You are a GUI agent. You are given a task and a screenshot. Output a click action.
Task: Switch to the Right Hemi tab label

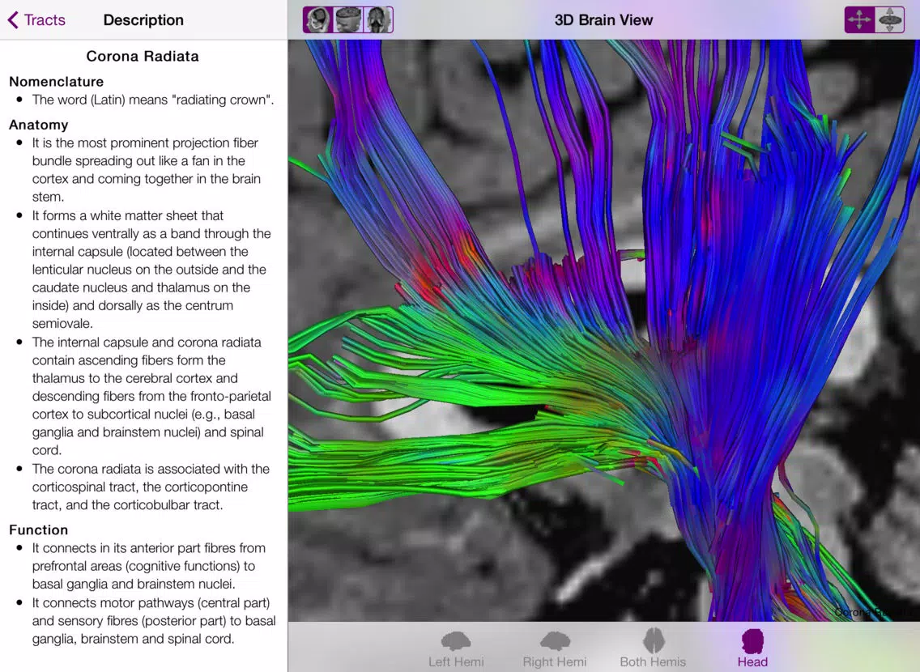555,662
